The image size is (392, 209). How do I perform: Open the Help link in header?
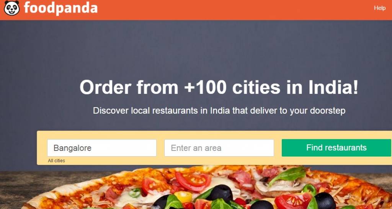tap(379, 8)
